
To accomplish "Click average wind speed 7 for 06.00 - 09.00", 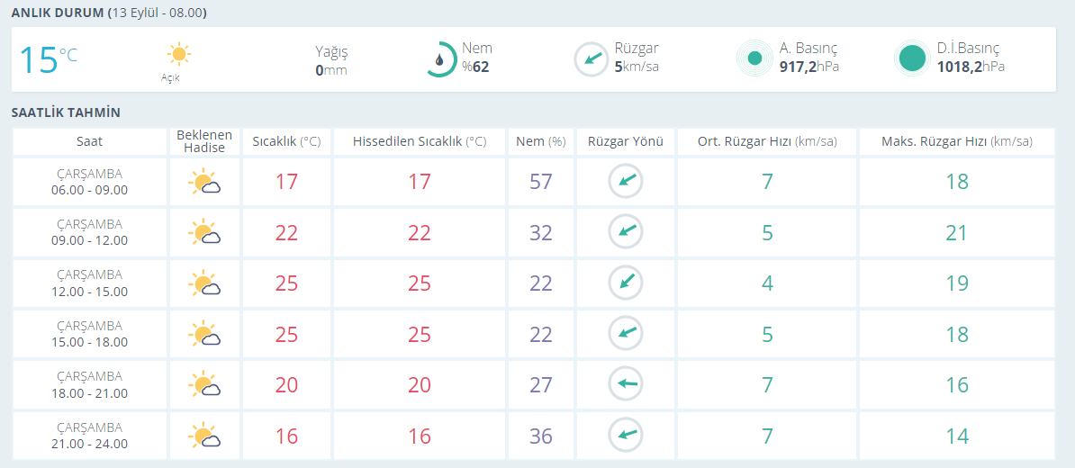I will [767, 183].
